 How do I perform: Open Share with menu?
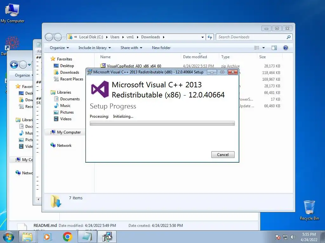pos(131,48)
